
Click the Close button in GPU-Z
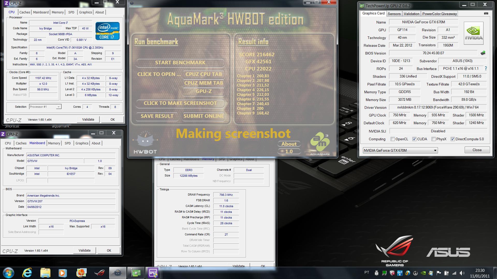click(477, 150)
